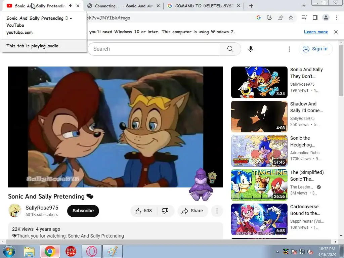Image resolution: width=344 pixels, height=258 pixels.
Task: Click the Action Center flag tray icon
Action: tap(294, 252)
